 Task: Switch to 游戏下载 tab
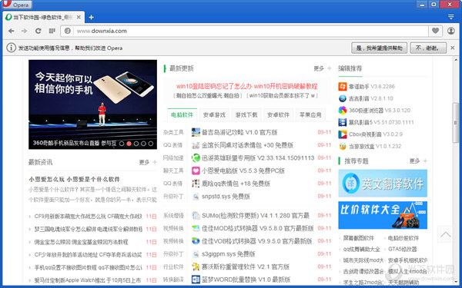pyautogui.click(x=246, y=115)
